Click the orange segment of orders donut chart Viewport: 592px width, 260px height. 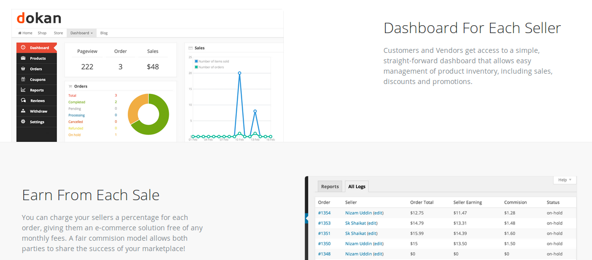click(x=134, y=107)
